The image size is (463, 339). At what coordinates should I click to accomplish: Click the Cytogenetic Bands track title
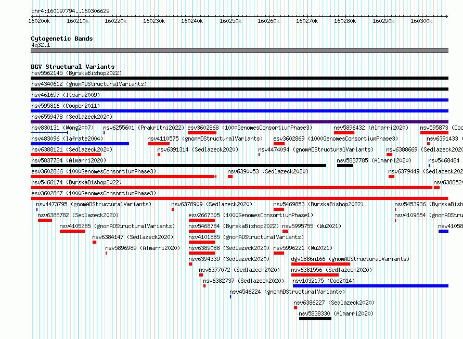(x=62, y=39)
